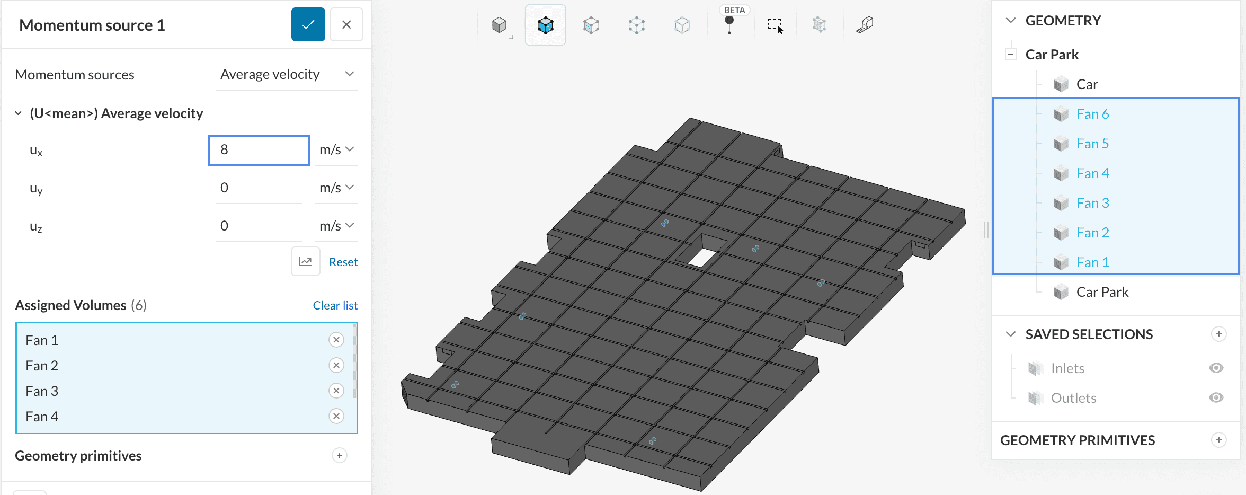Close the Momentum source 1 panel
Screen dimensions: 1246x495
(346, 25)
